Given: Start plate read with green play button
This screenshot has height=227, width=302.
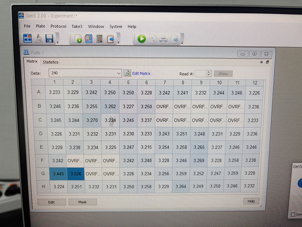Looking at the screenshot, I should tap(142, 39).
